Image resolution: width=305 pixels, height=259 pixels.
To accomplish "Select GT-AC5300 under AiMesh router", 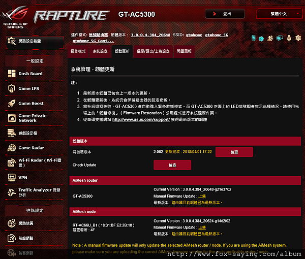I will tap(82, 196).
